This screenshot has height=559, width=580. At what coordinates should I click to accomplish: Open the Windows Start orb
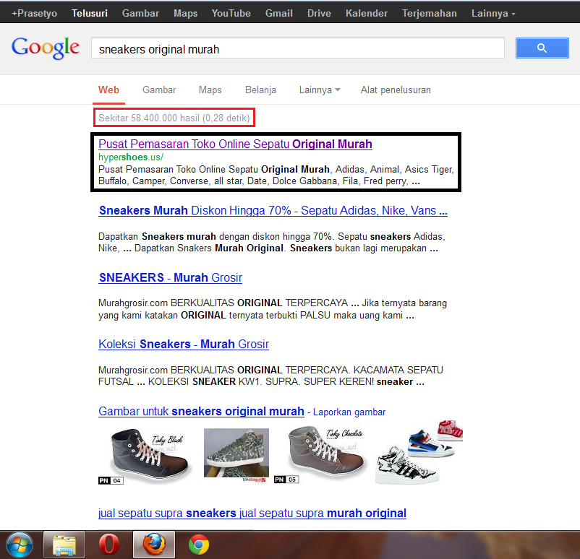pyautogui.click(x=20, y=545)
